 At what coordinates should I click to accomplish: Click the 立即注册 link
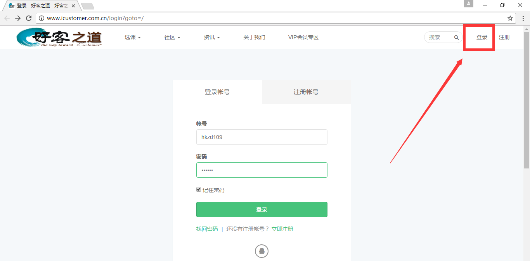click(x=282, y=229)
